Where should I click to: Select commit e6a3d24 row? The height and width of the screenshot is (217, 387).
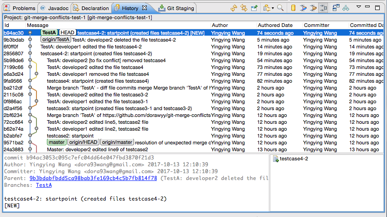tap(193, 74)
